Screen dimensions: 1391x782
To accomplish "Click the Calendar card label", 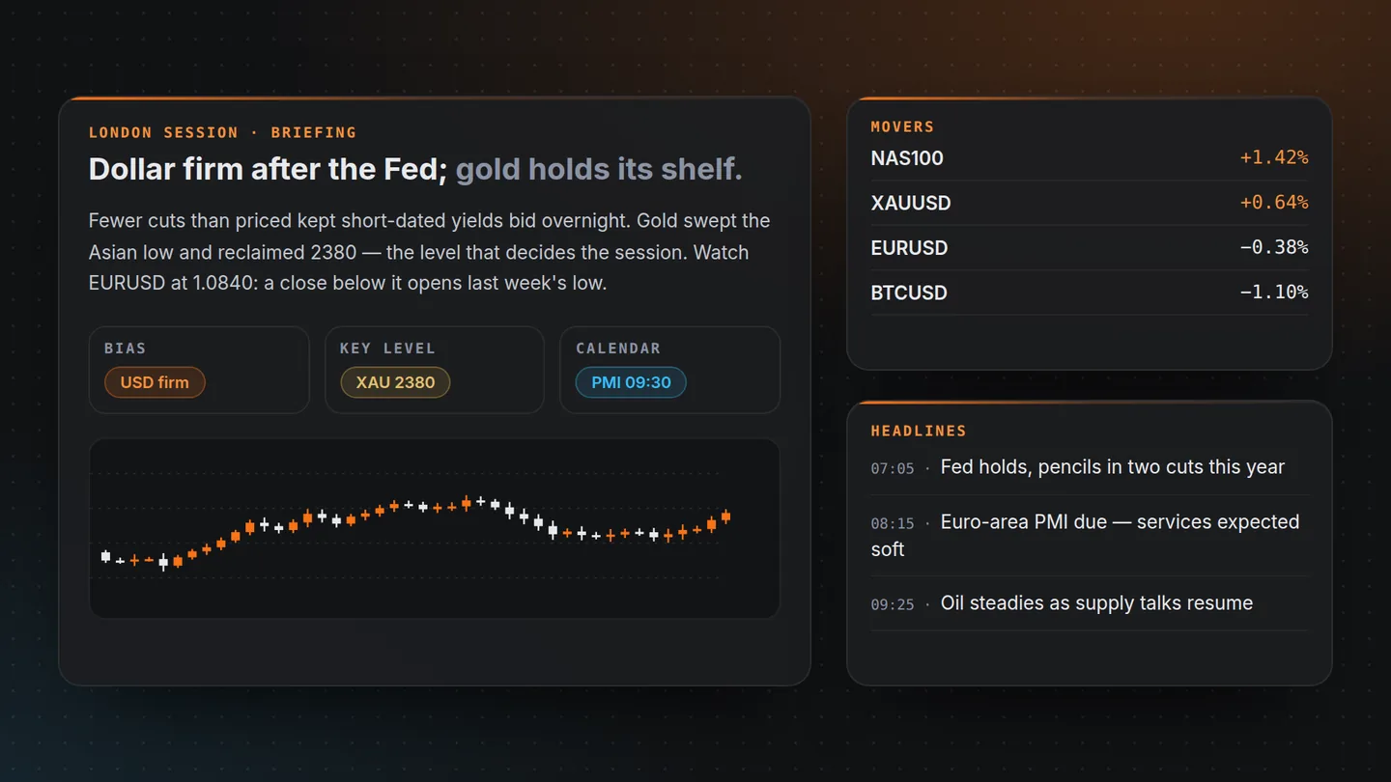I will pos(618,349).
